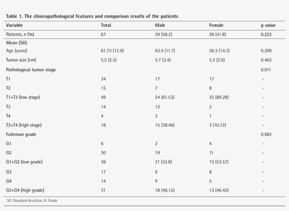
Task: Click the "Fuhrman grade" section label
Action: 21,134
